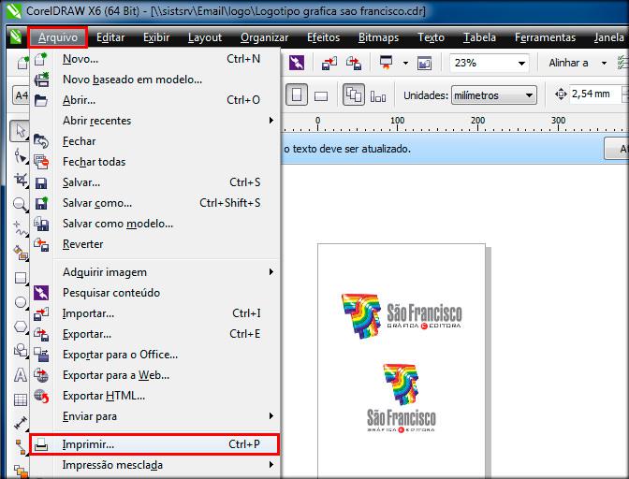Screen dimensions: 629x479
Task: Choose Abrir... menu entry
Action: pos(154,100)
